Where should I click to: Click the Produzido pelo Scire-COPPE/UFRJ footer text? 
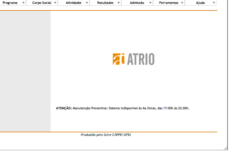(106, 135)
